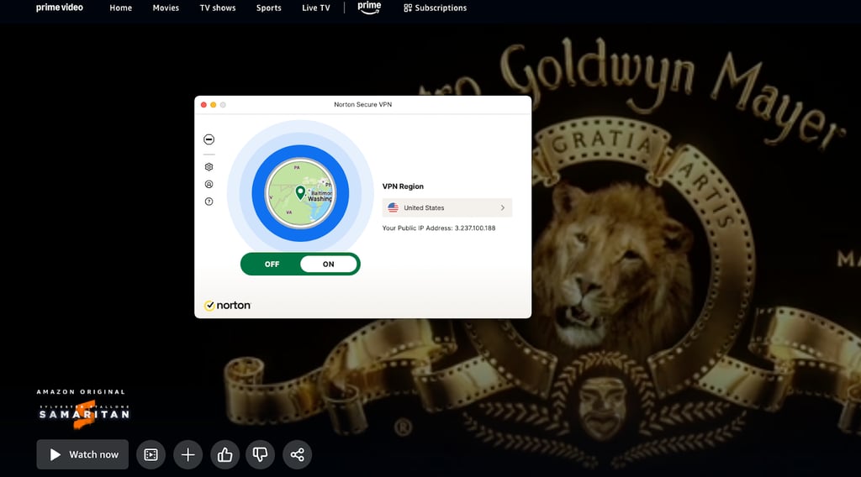Go to the Movies tab

coord(166,8)
